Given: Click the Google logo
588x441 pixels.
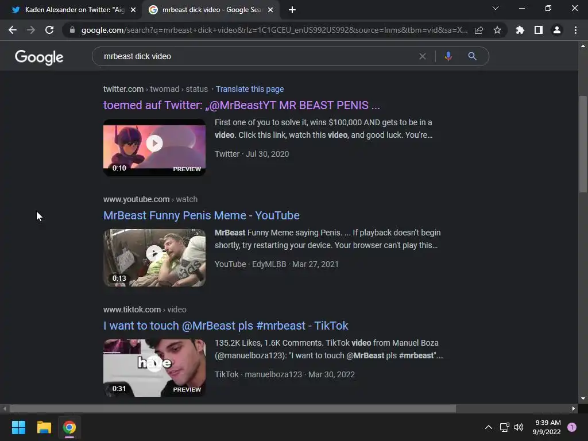Looking at the screenshot, I should point(39,57).
